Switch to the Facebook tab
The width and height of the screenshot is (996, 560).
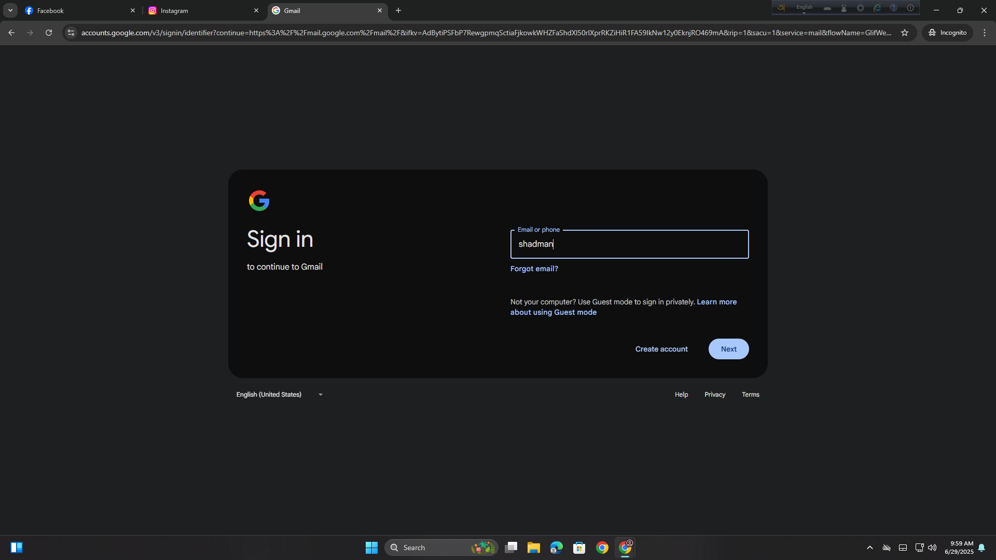click(x=80, y=10)
